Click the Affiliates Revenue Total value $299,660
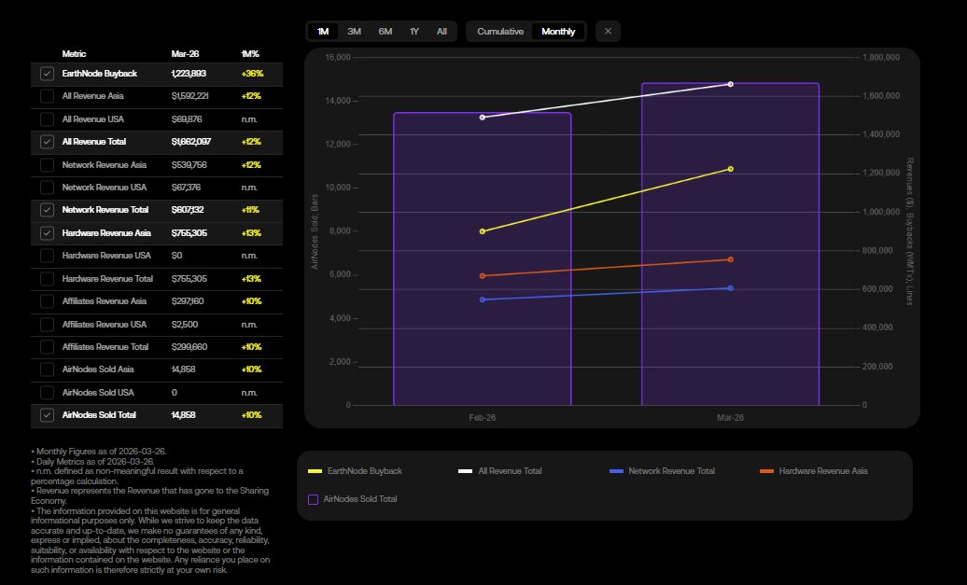The width and height of the screenshot is (967, 585). click(x=189, y=347)
